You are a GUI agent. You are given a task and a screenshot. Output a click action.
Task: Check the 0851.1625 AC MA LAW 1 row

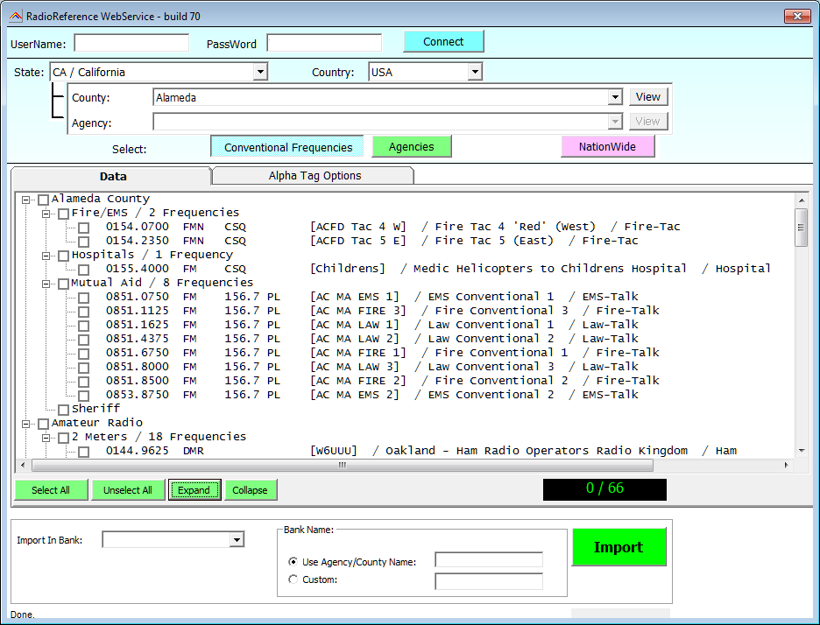[84, 326]
